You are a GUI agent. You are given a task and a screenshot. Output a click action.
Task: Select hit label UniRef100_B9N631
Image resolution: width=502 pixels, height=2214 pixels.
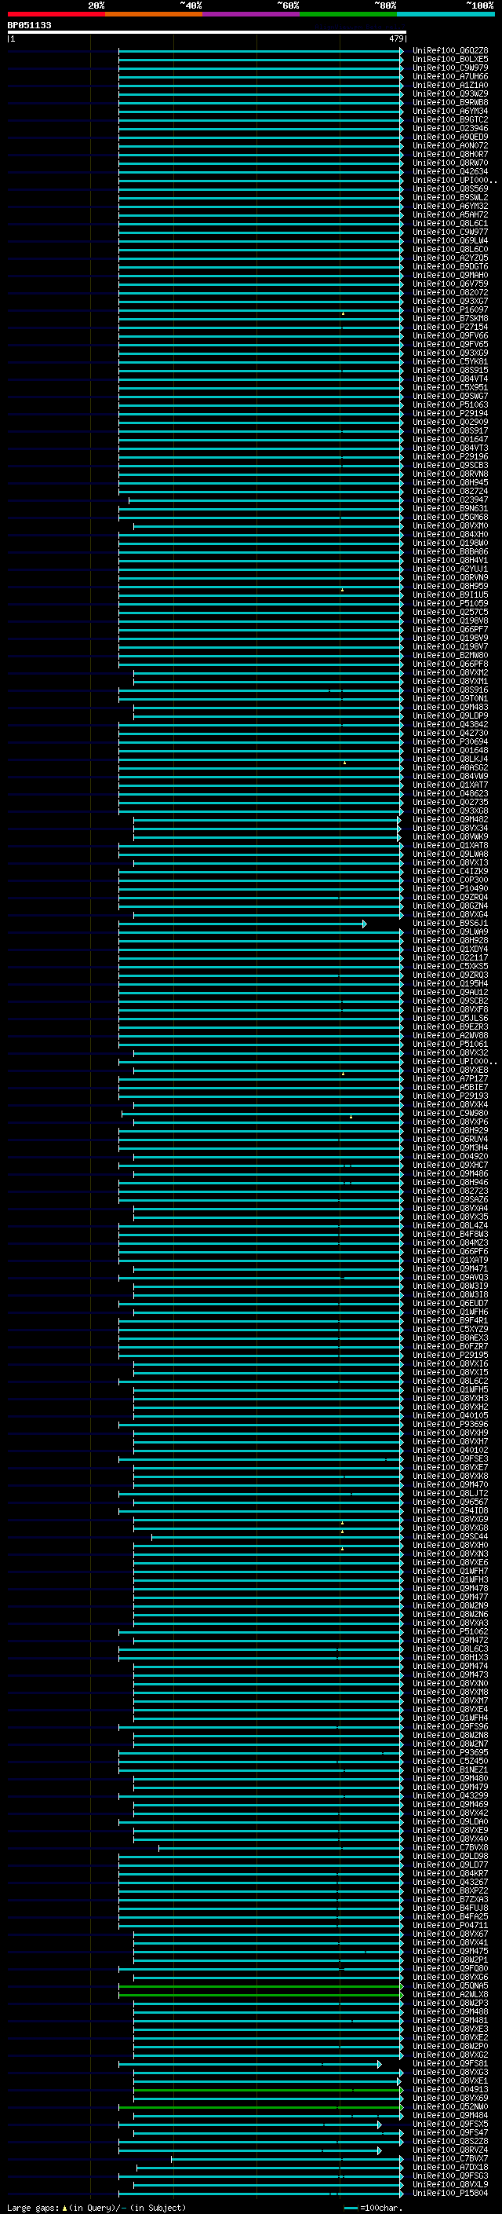[x=450, y=508]
